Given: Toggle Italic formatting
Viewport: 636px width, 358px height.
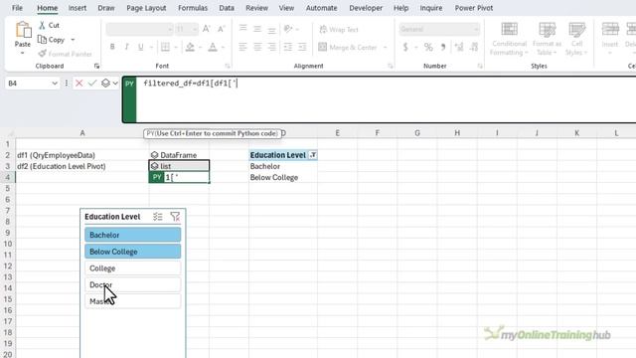Looking at the screenshot, I should [x=126, y=47].
